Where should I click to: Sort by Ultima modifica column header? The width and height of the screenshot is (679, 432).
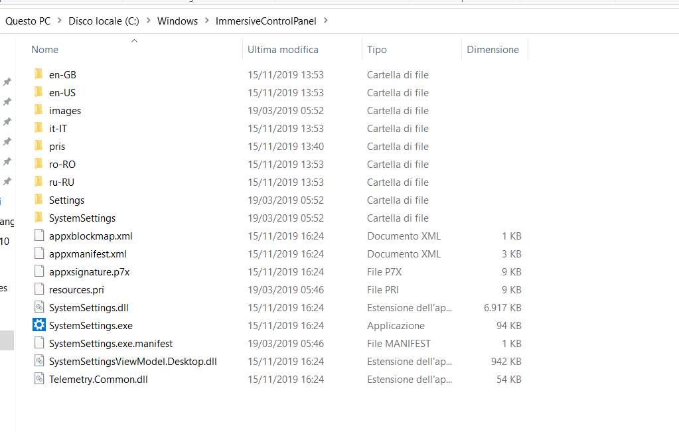(283, 50)
